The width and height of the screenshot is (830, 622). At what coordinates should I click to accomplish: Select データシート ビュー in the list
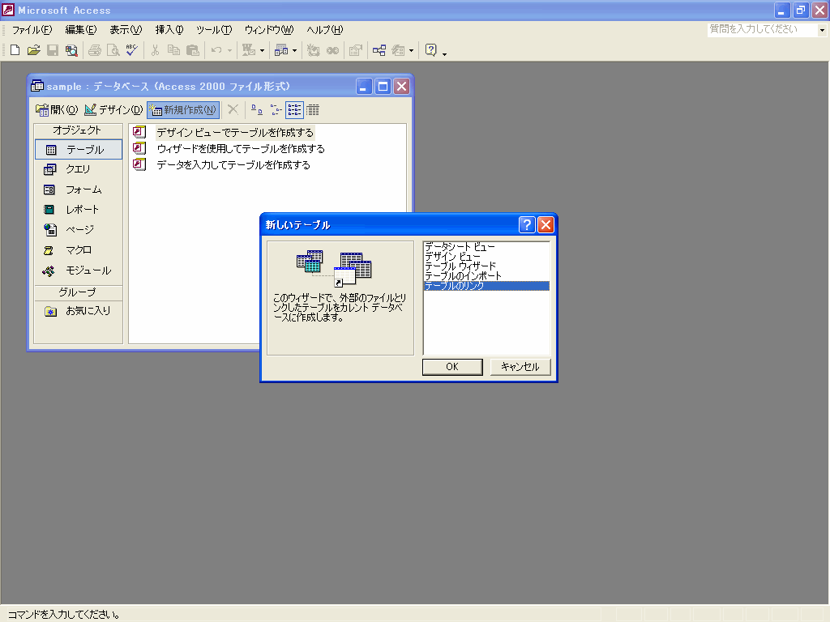tap(486, 247)
